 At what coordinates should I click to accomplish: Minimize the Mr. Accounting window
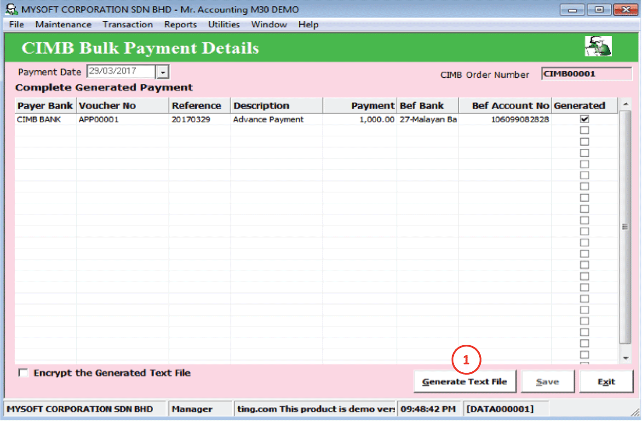(x=573, y=10)
